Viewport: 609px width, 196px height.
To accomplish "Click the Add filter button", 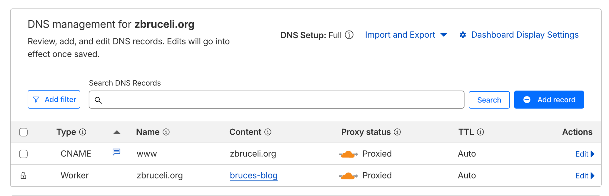I will (54, 99).
